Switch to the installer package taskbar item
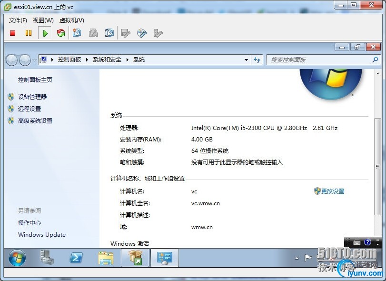Viewport: 386px width, 281px height. point(135,258)
